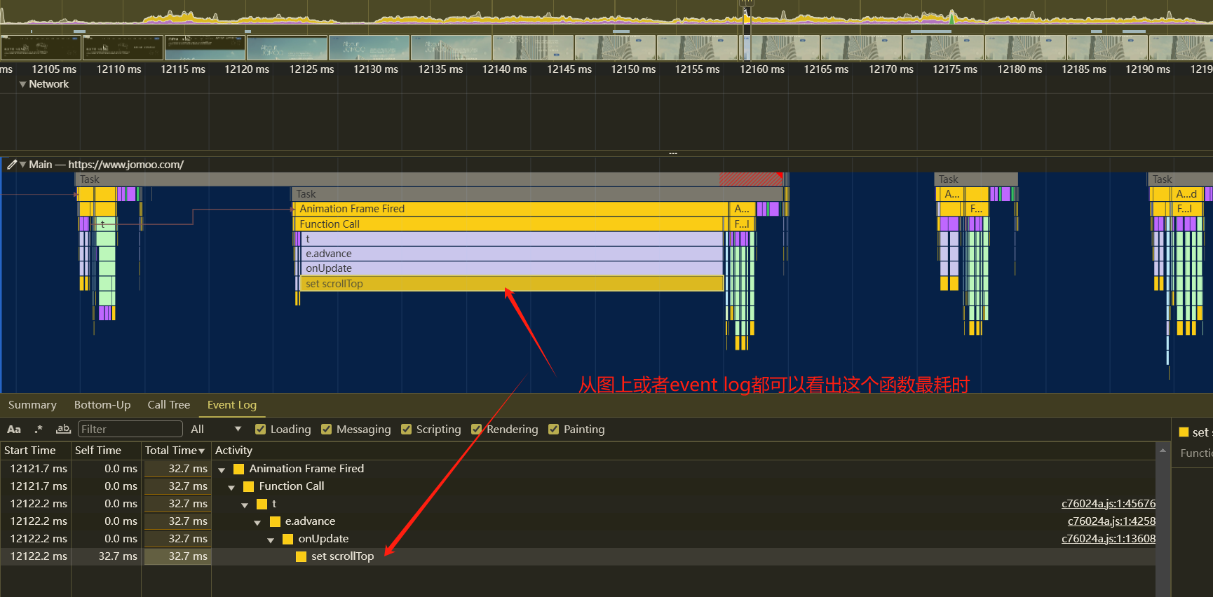Screen dimensions: 1213x597
Task: Select the Event Log tab
Action: pyautogui.click(x=232, y=405)
